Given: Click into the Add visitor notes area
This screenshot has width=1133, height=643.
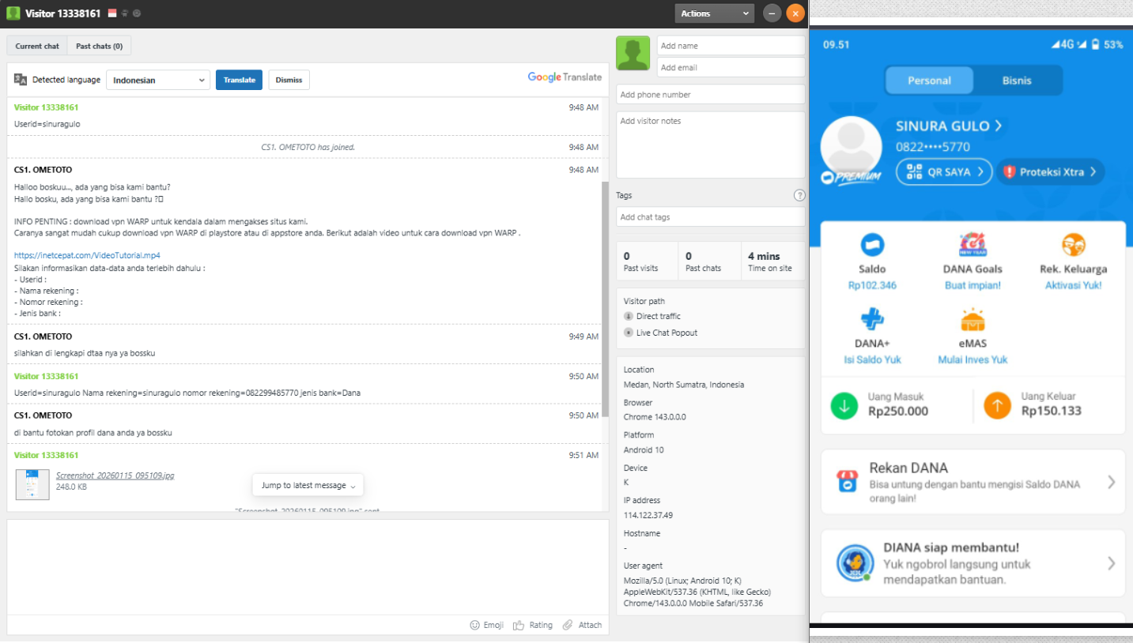Looking at the screenshot, I should tap(710, 145).
